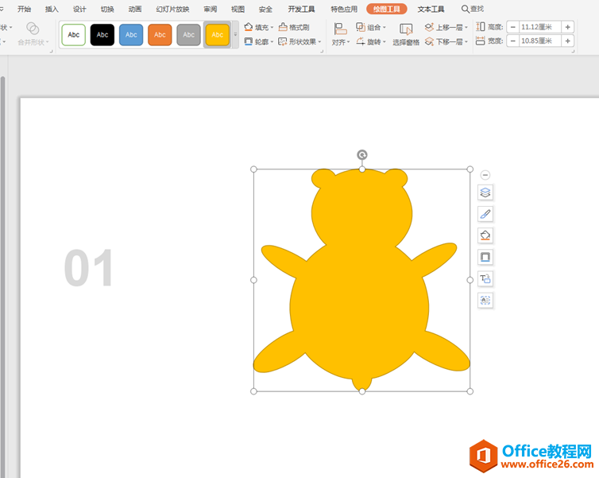
Task: Open the 动画 (Animation) tab
Action: pos(135,9)
